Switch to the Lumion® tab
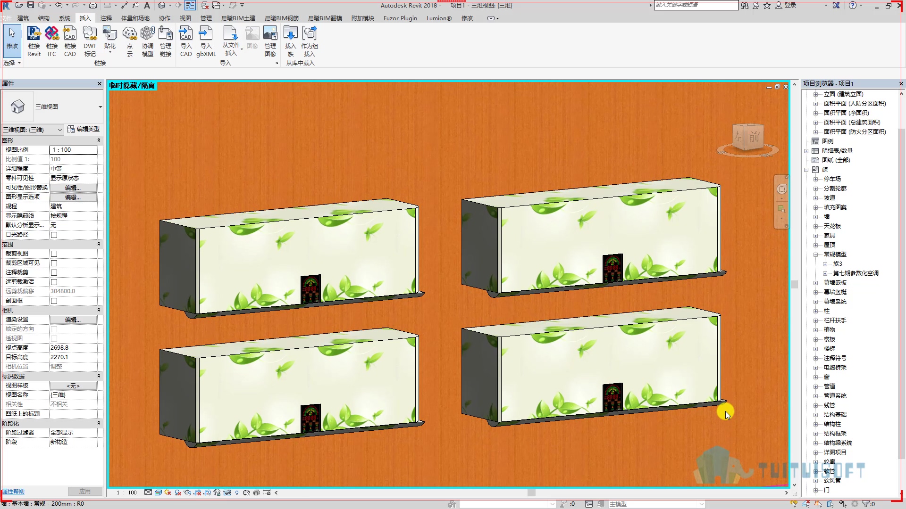 coord(439,18)
